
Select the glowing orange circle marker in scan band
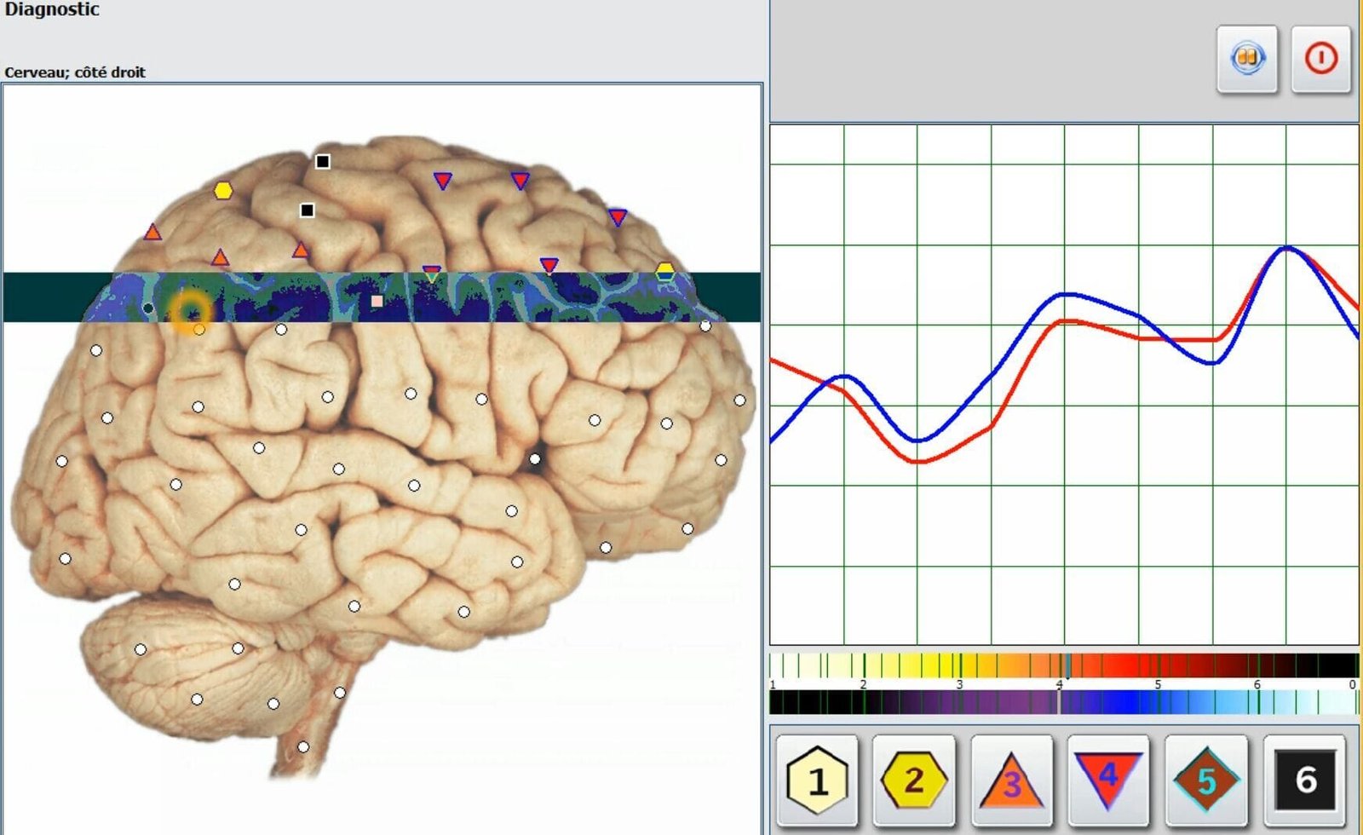click(x=189, y=311)
